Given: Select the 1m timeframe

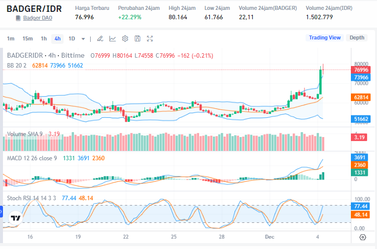Looking at the screenshot, I should [10, 38].
